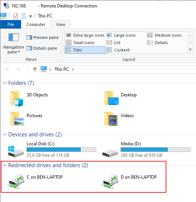Click the New folder quick access icon

(24, 16)
